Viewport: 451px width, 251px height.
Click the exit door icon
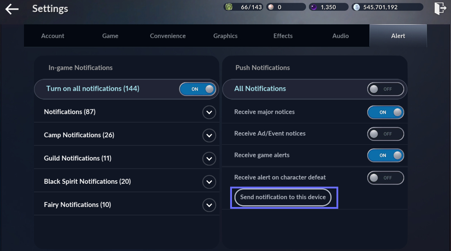440,8
